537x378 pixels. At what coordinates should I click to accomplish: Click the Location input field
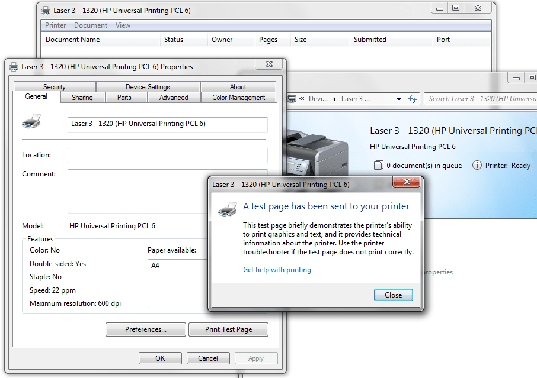click(168, 156)
